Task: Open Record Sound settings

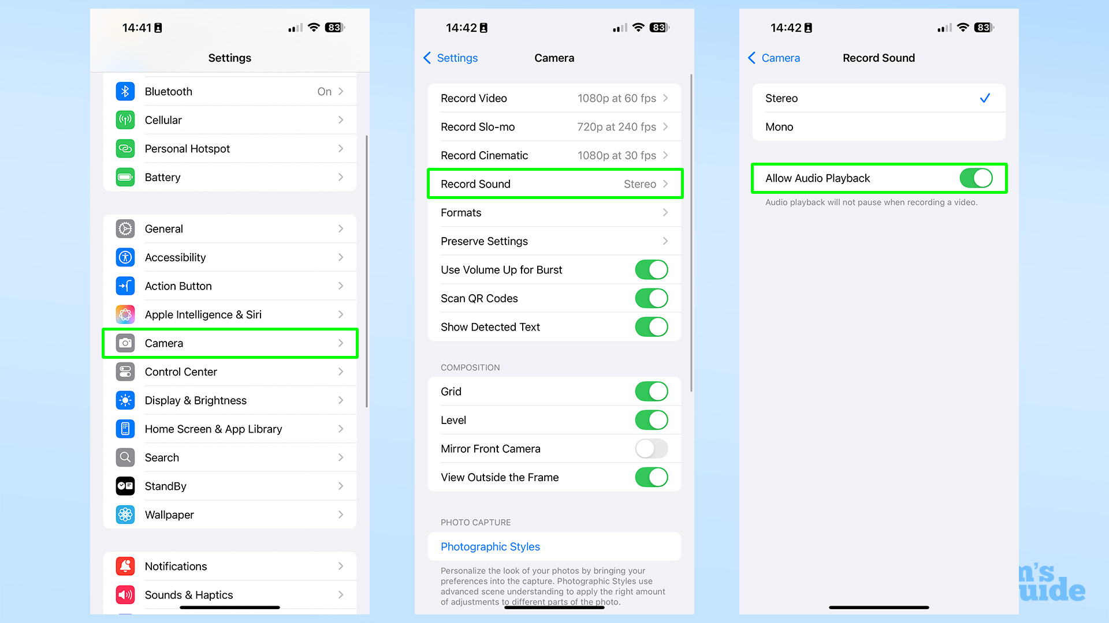Action: click(x=554, y=183)
